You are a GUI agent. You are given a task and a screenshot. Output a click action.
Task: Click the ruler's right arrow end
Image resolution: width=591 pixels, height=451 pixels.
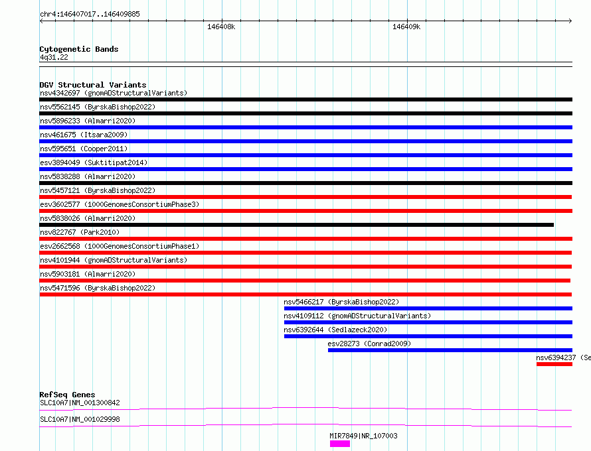[x=570, y=21]
